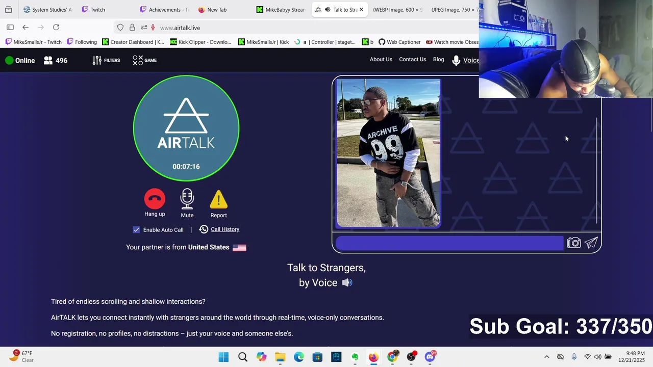
Task: Switch to the MikeBabyy Stream tab
Action: pos(281,10)
